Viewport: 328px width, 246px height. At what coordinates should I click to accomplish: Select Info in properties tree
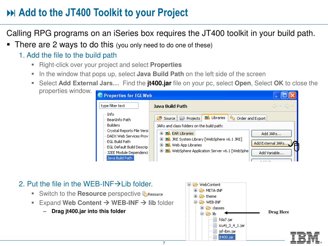click(x=111, y=114)
